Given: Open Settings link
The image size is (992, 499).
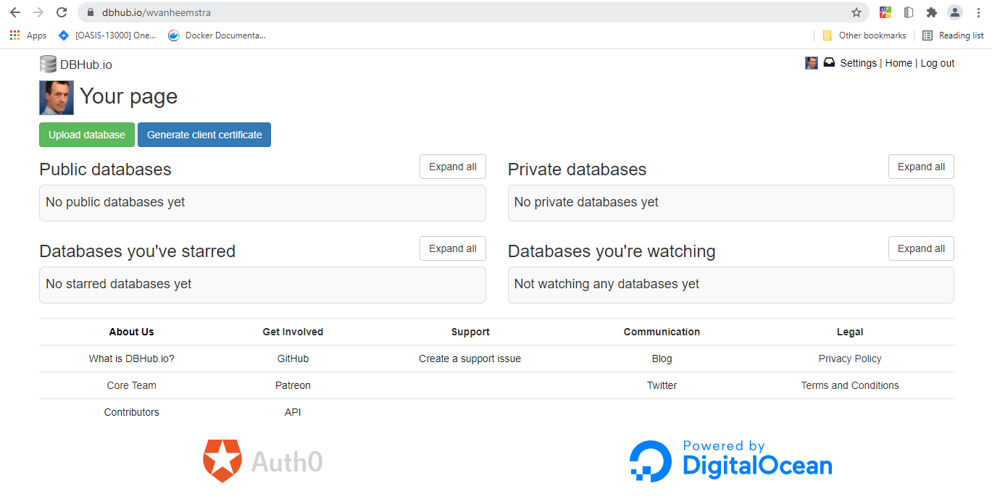Looking at the screenshot, I should 859,63.
